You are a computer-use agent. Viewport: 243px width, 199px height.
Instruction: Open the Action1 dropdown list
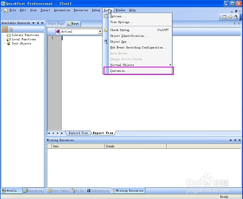100,31
